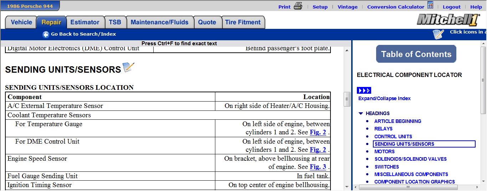Click the notepad icon beside Sending Units/Sensors heading
Screen dimensions: 487x191
click(x=128, y=67)
